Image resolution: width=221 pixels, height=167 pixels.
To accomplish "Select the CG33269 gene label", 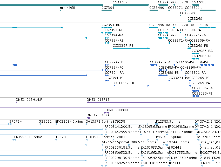I will pyautogui.click(x=195, y=19).
